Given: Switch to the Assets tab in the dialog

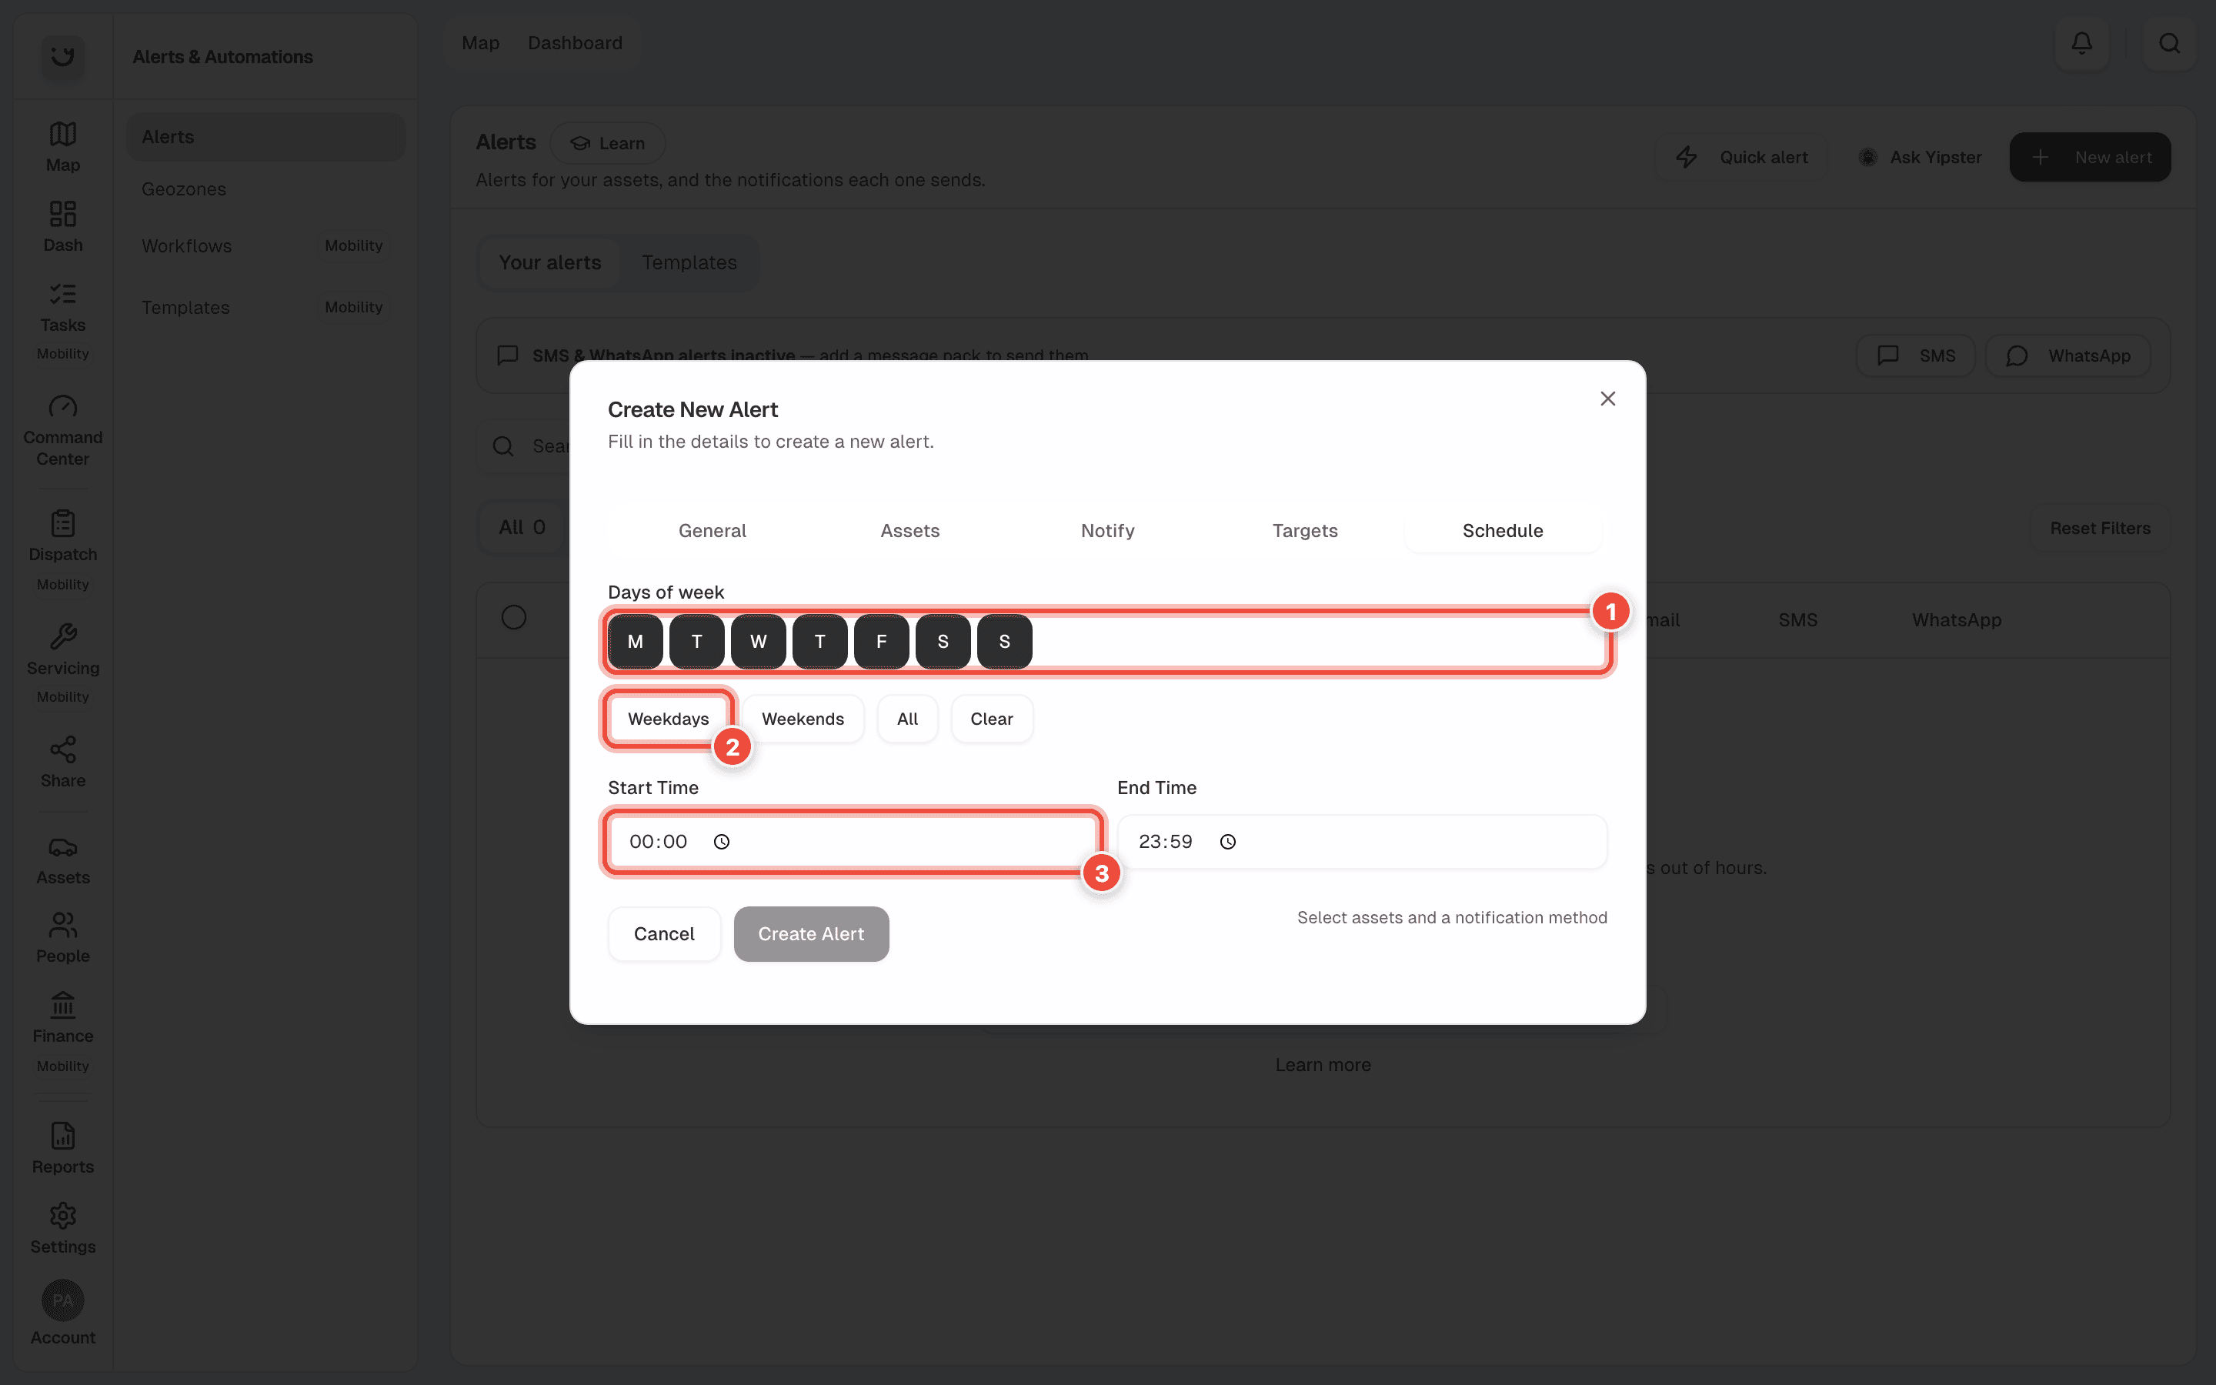Looking at the screenshot, I should (910, 531).
